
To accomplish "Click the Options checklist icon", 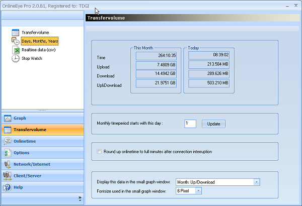I will (x=8, y=153).
